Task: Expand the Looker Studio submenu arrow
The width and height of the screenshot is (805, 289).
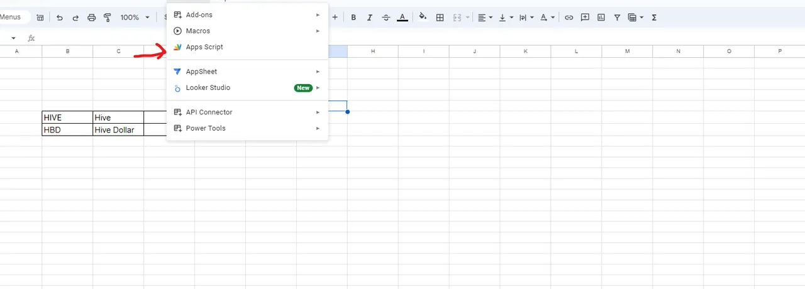Action: pos(318,88)
